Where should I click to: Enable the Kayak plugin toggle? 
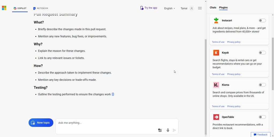point(262,53)
